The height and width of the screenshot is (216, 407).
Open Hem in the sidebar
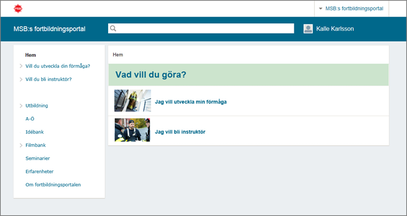click(x=31, y=55)
